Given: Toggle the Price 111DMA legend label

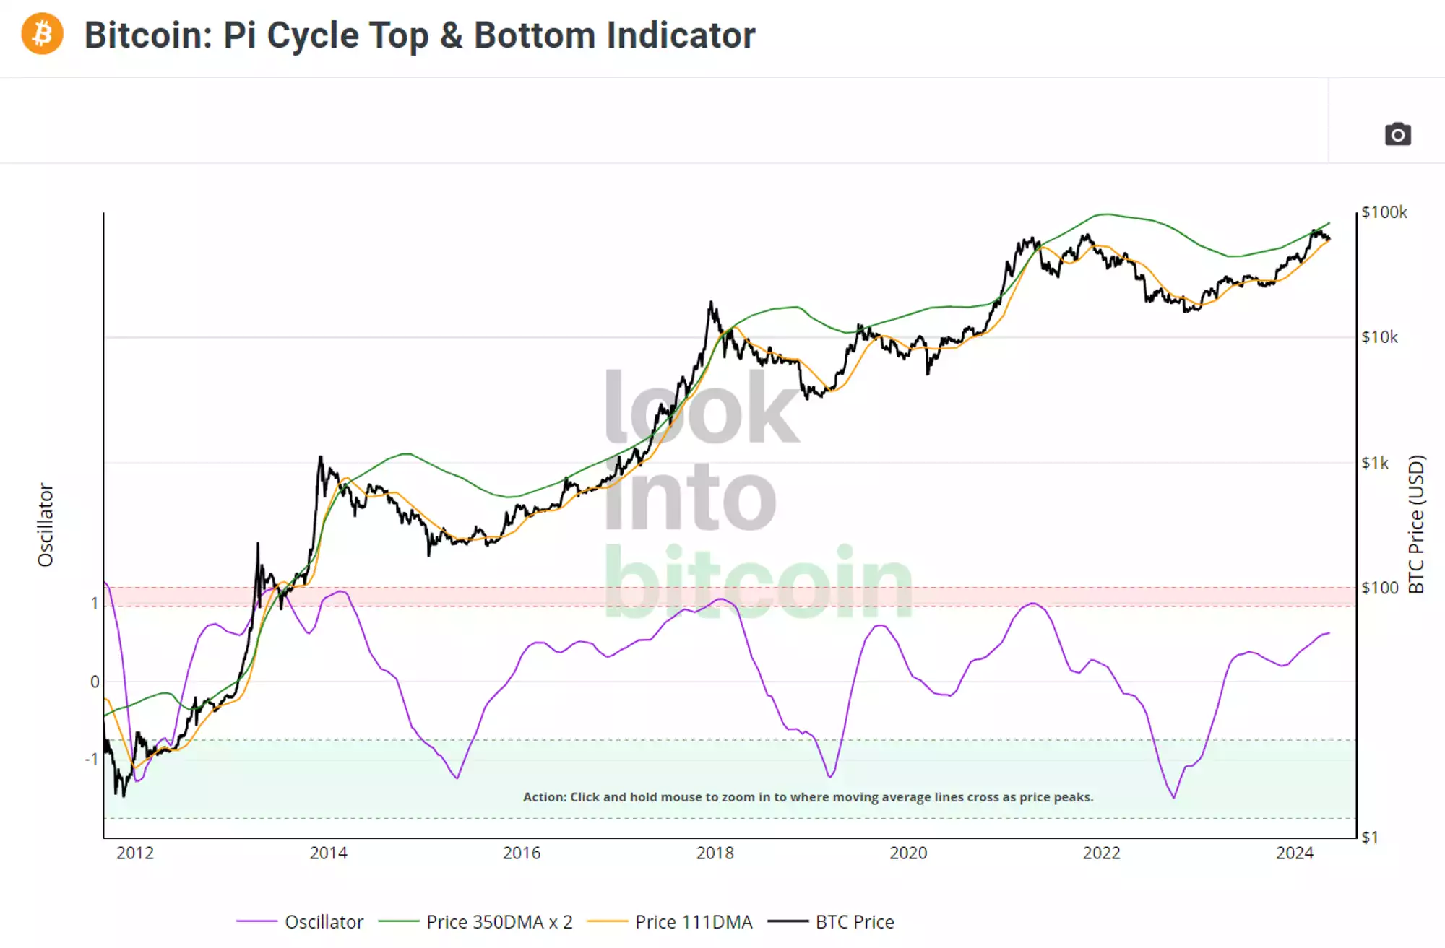Looking at the screenshot, I should [694, 922].
